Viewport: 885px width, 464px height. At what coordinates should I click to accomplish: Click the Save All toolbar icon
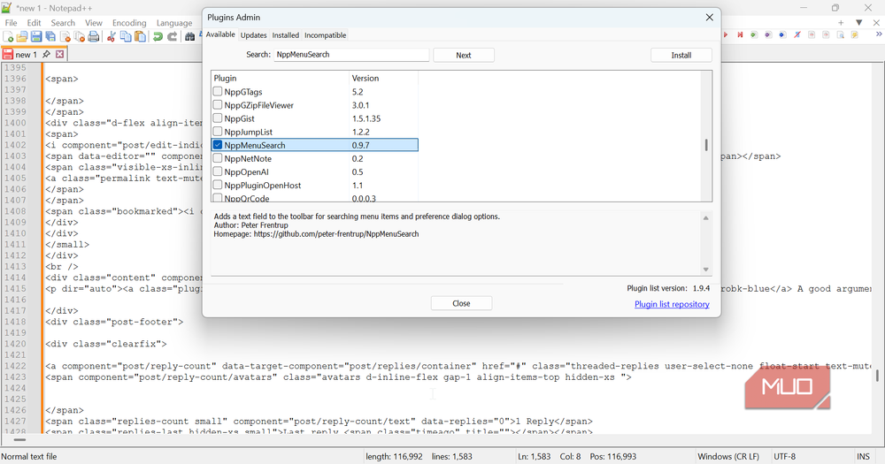pos(50,36)
